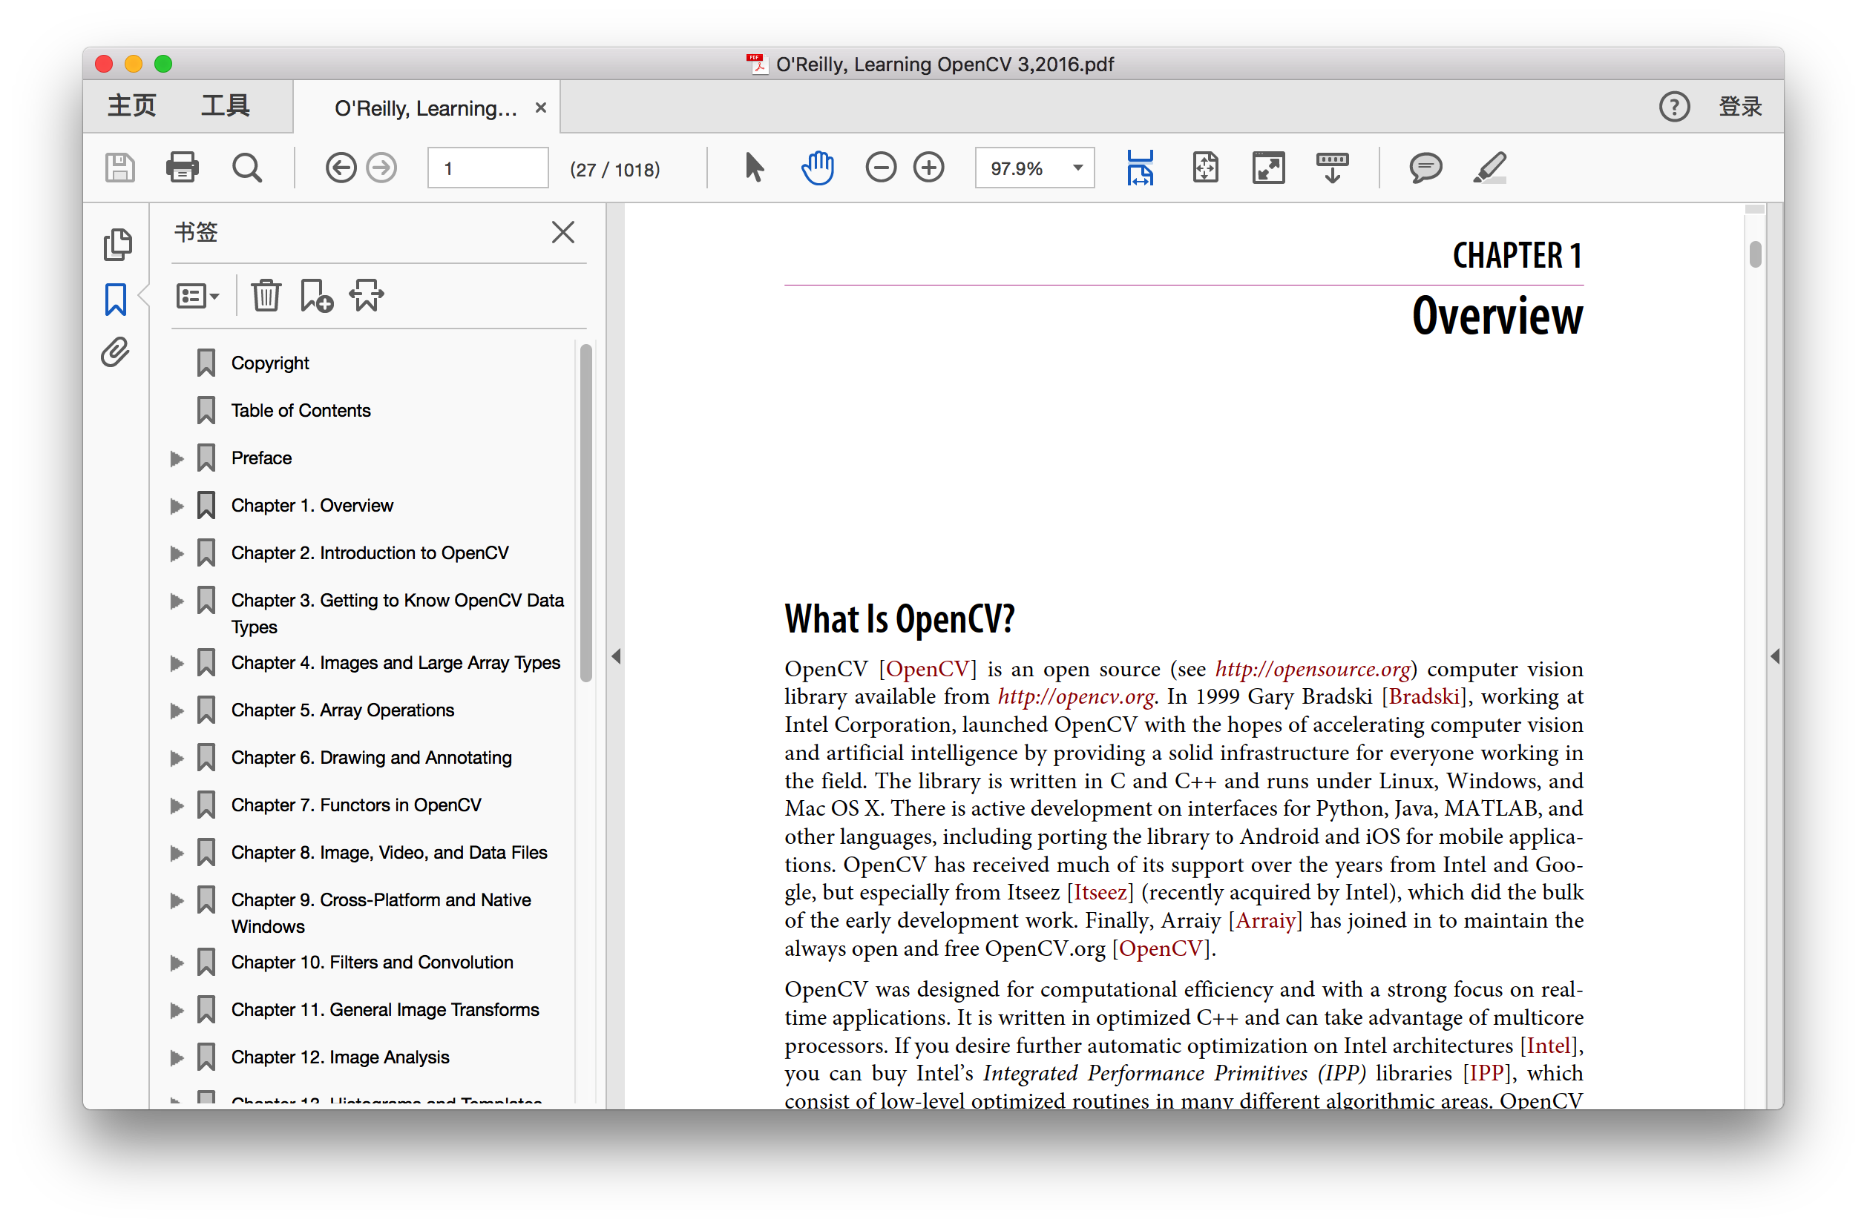
Task: Select the hand pan tool
Action: pyautogui.click(x=816, y=168)
